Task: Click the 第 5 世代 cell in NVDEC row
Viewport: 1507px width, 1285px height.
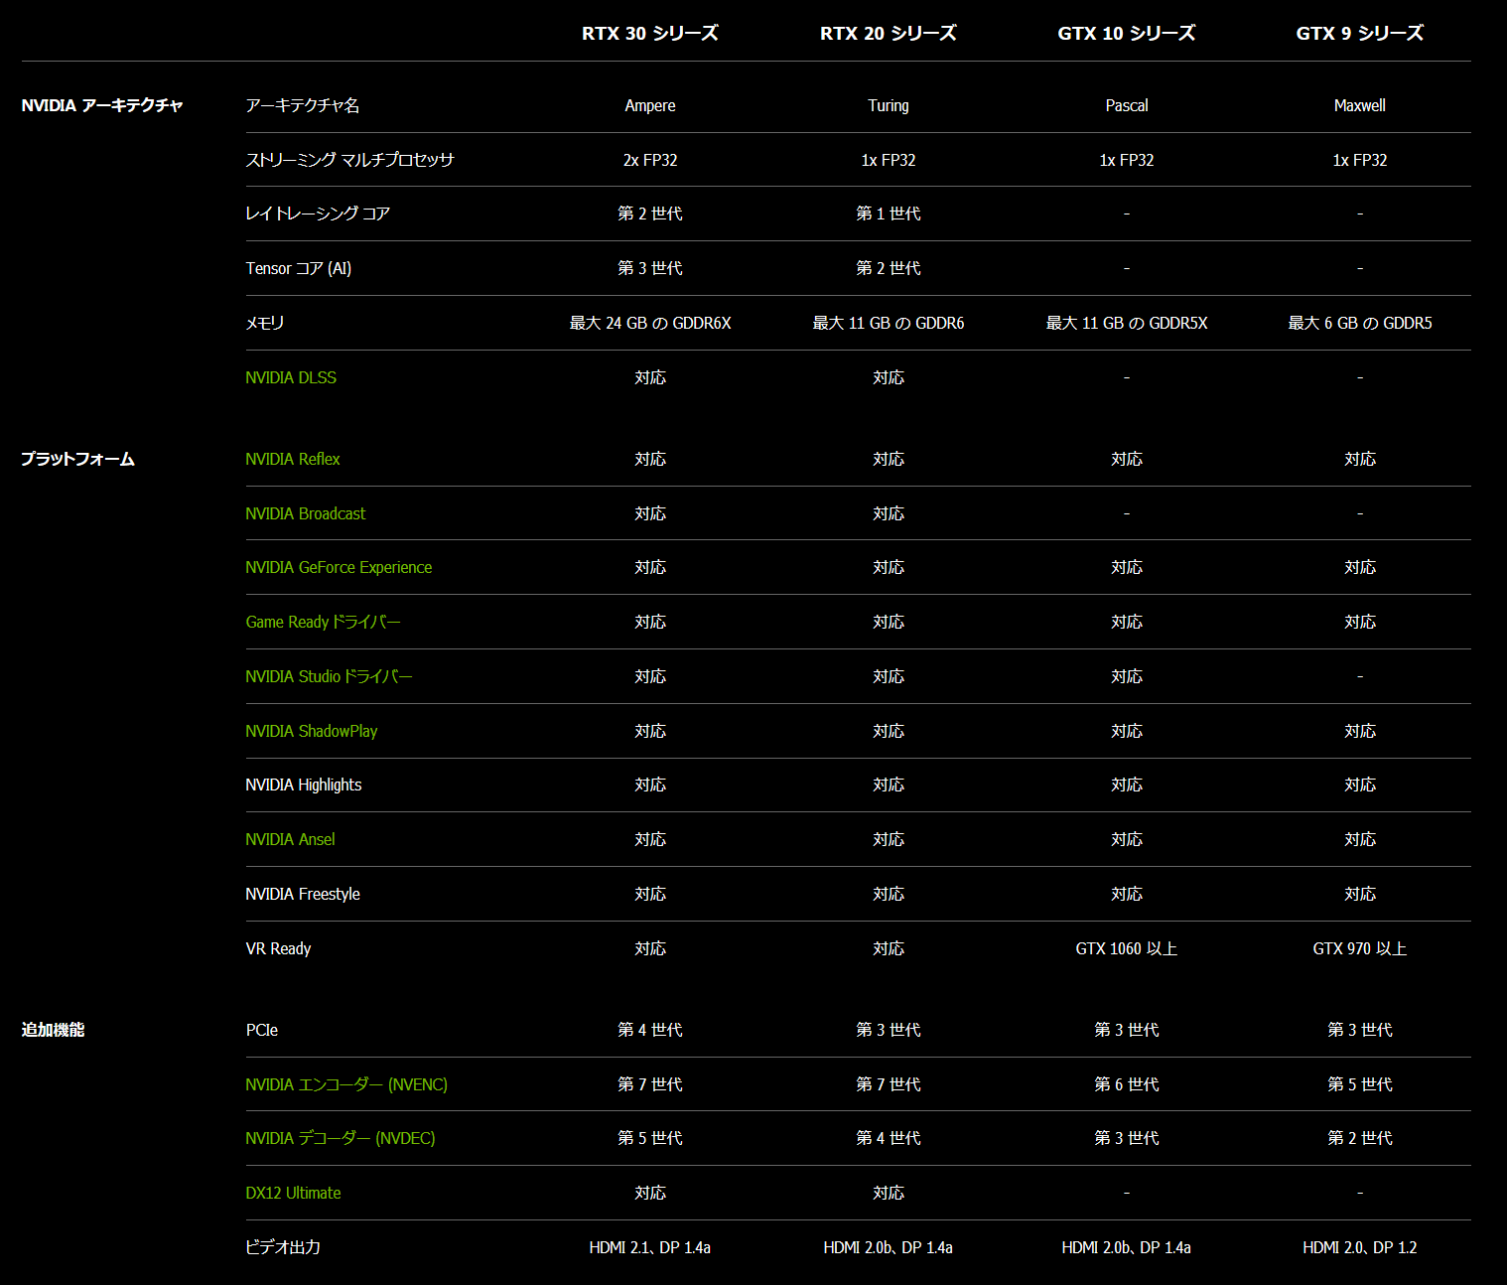Action: pos(650,1138)
